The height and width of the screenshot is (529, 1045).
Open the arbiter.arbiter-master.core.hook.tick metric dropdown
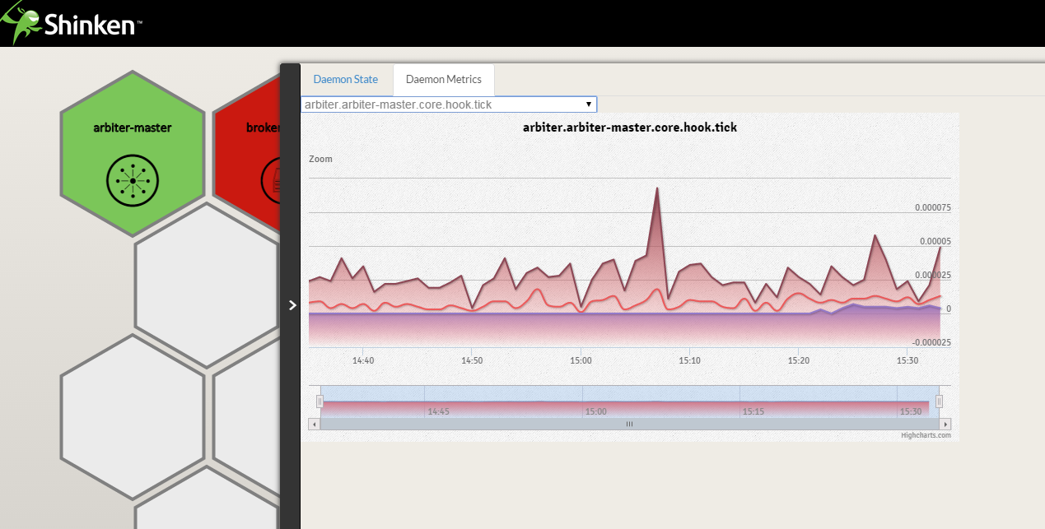pos(449,104)
